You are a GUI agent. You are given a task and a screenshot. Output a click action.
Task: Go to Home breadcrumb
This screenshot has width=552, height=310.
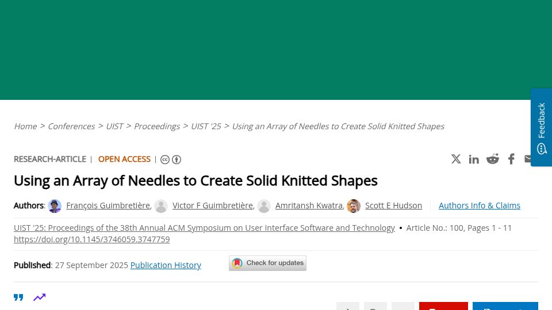pos(25,126)
